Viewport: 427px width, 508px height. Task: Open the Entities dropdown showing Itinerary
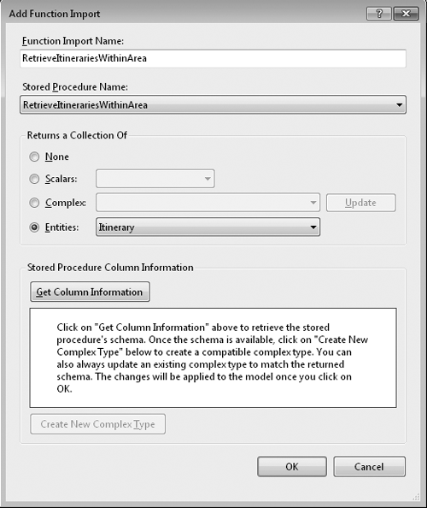point(208,227)
